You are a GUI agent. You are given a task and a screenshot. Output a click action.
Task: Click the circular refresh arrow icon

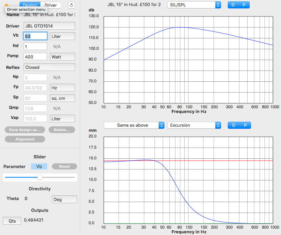pos(71,5)
